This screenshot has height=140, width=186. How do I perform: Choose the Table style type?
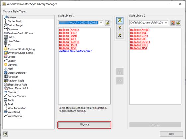(9, 100)
